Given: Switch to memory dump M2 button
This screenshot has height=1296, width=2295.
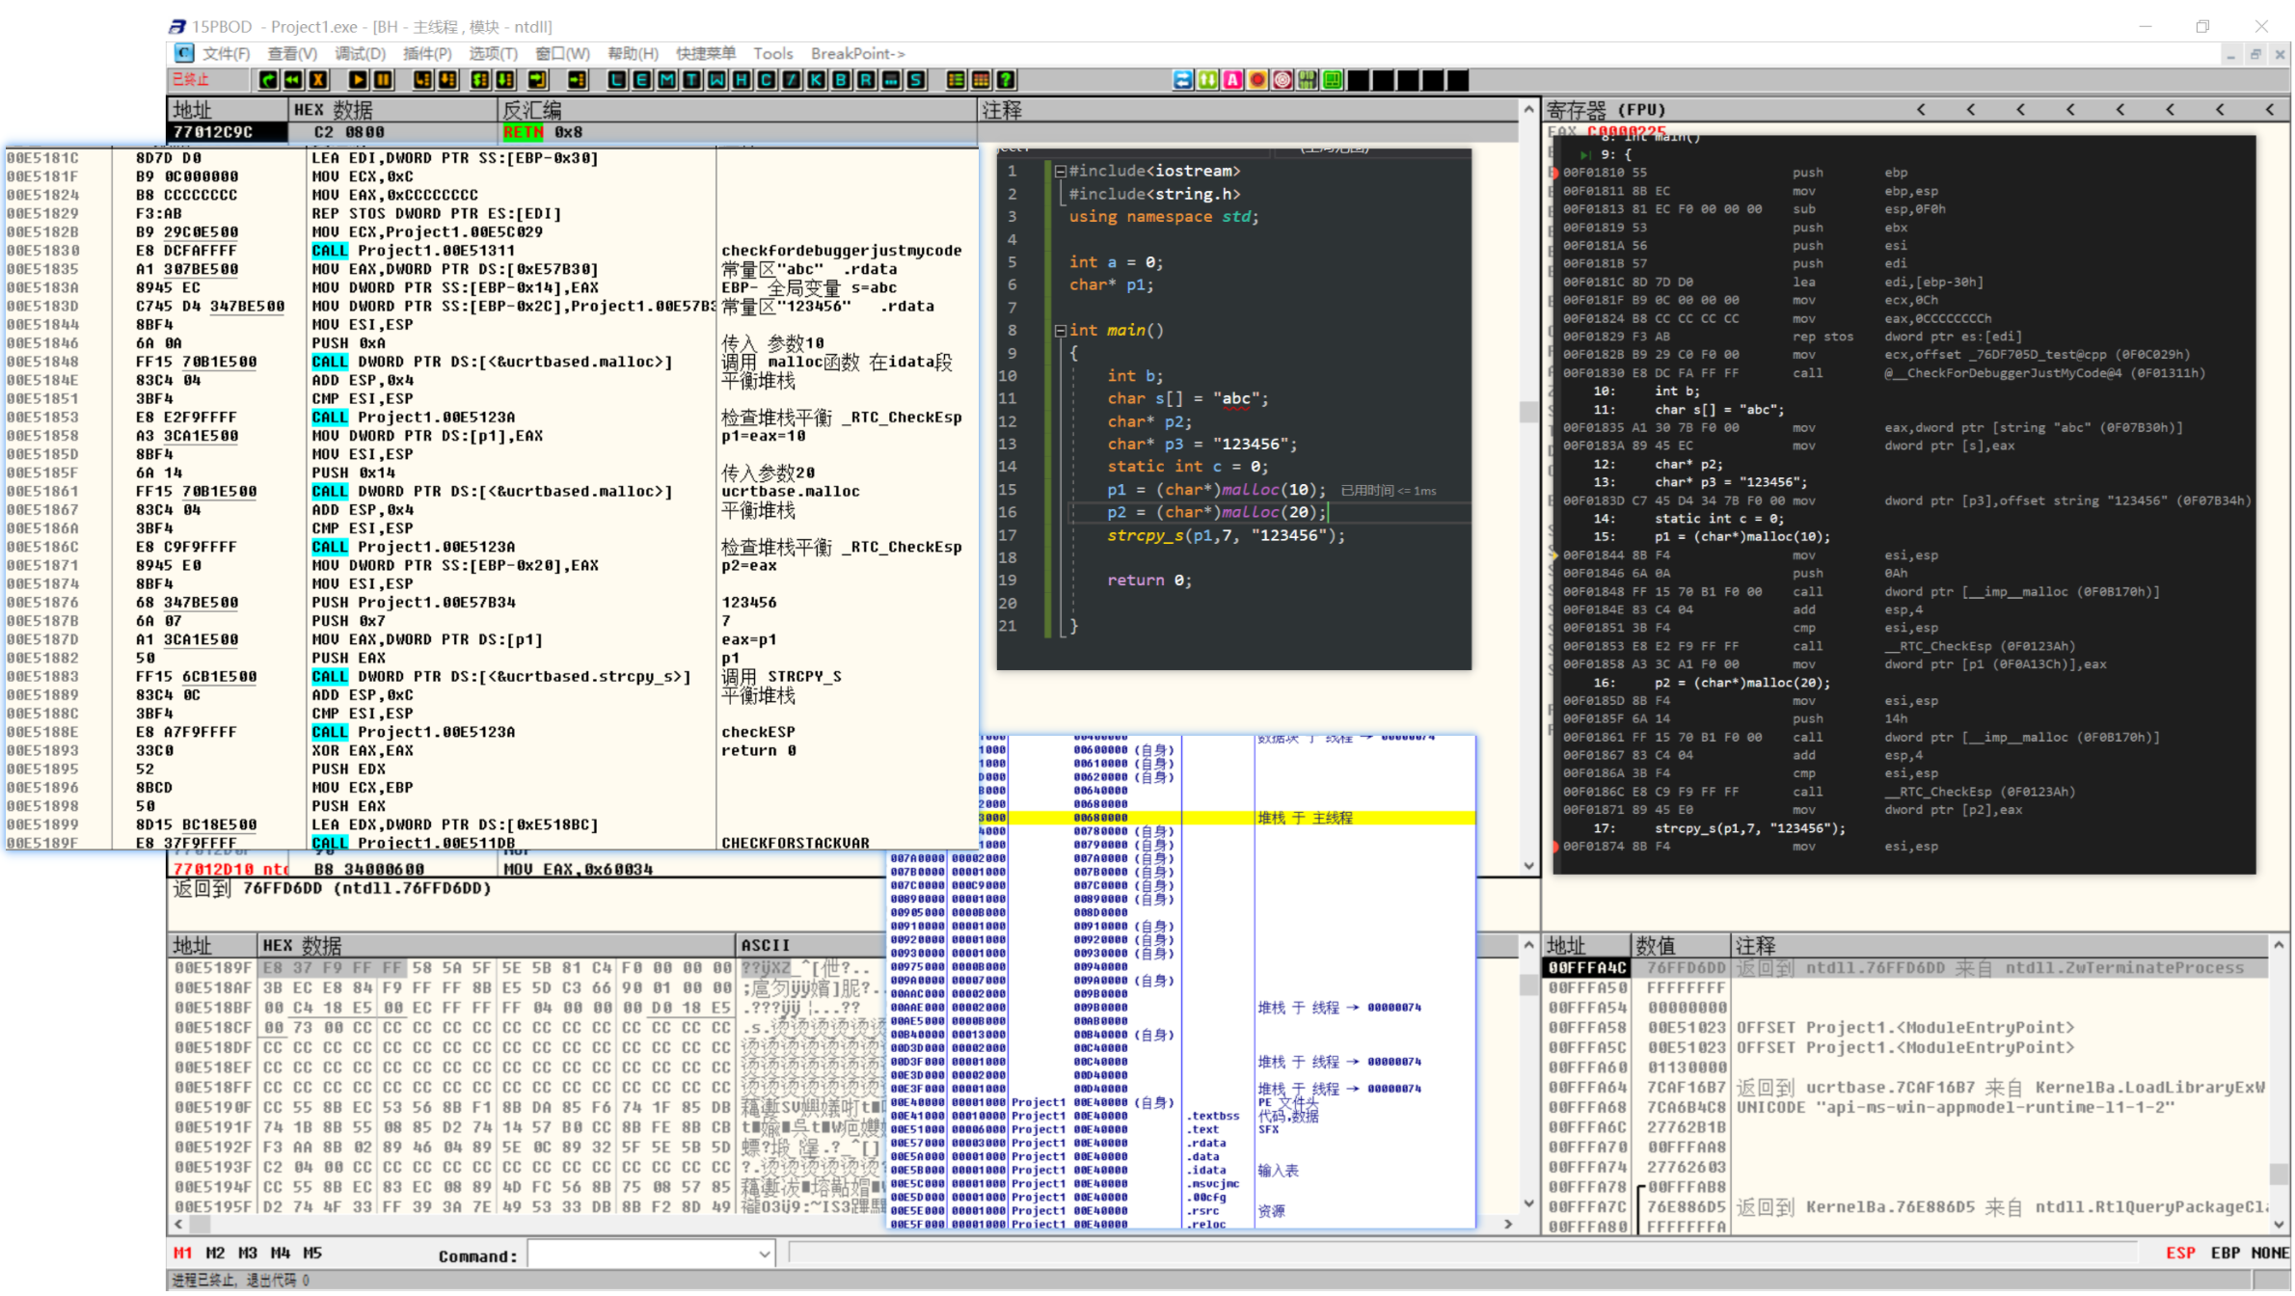Looking at the screenshot, I should click(x=215, y=1254).
